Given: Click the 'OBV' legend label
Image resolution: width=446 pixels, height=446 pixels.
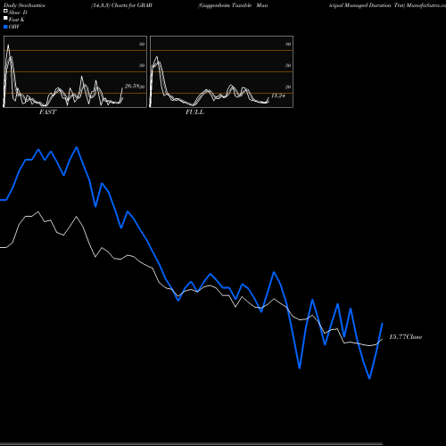Looking at the screenshot, I should 14,27.
